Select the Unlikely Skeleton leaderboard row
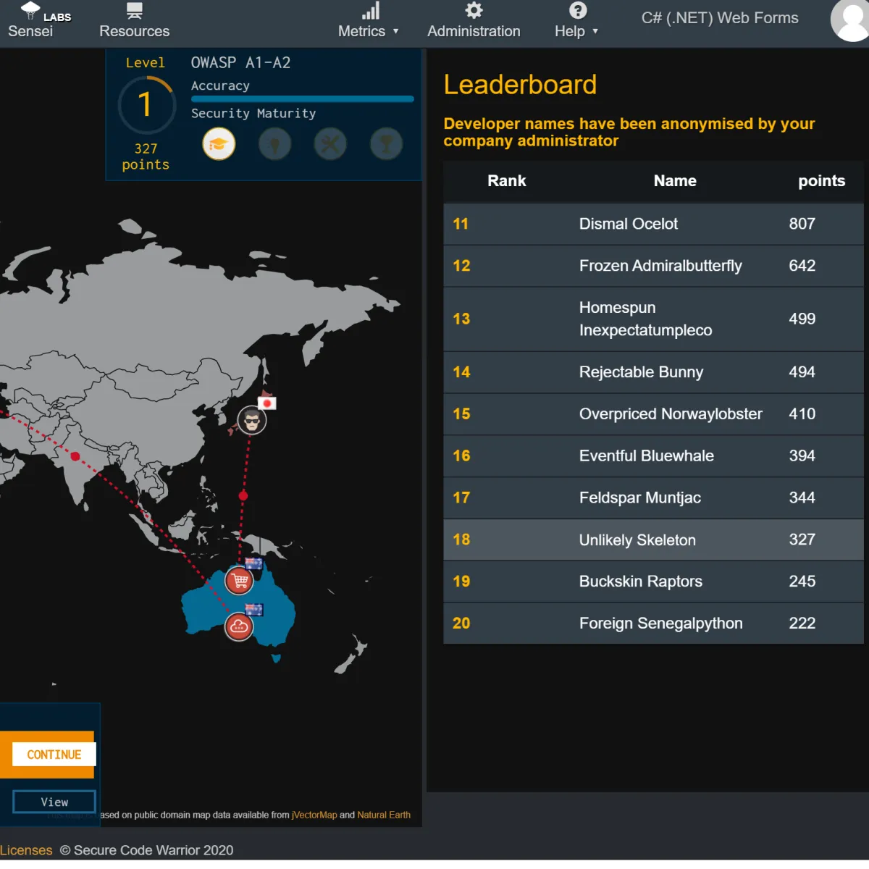Image resolution: width=869 pixels, height=869 pixels. (x=652, y=540)
